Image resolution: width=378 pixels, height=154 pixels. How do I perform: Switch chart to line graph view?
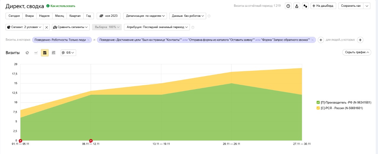(36, 53)
